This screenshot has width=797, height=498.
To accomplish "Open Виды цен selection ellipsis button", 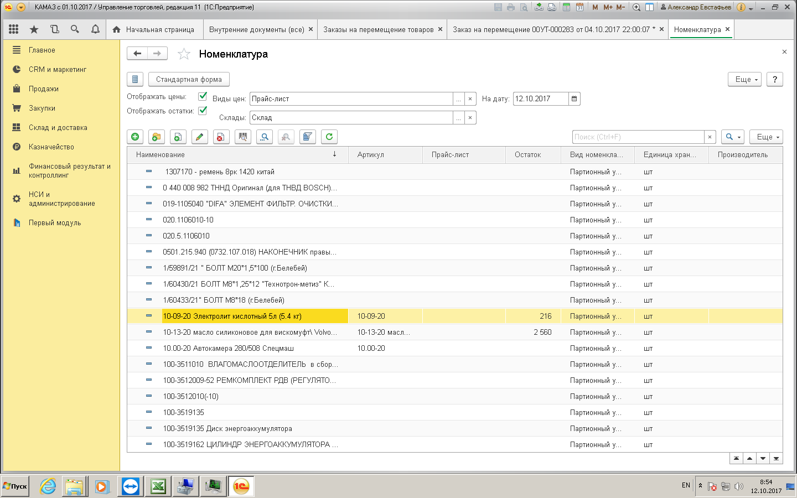I will coord(458,99).
